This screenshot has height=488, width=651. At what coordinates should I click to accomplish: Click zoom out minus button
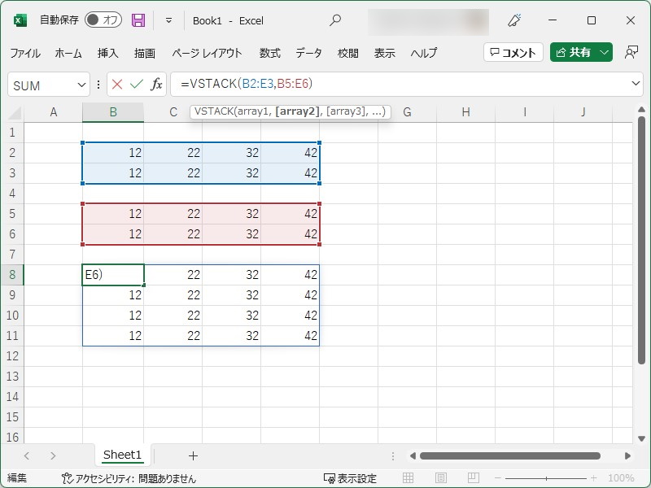pyautogui.click(x=498, y=478)
